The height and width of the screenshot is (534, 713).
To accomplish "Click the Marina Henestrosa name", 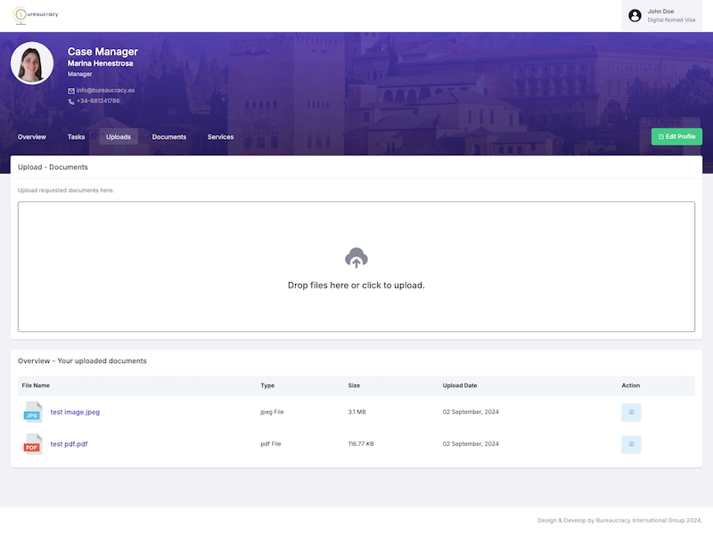I will [101, 63].
